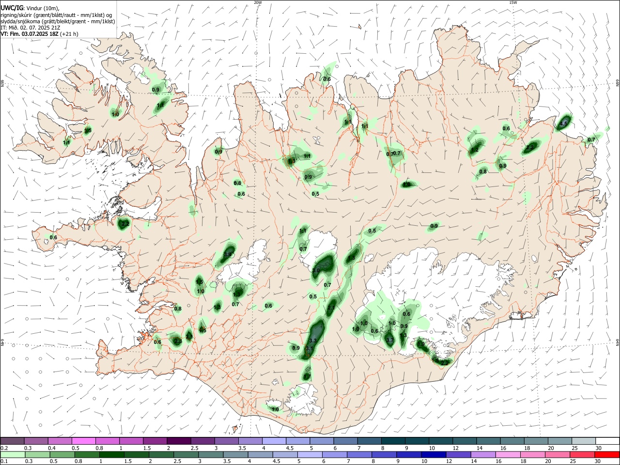Click the 3.0 precipitation value near central glacier
Image resolution: width=620 pixels, height=465 pixels.
click(316, 271)
